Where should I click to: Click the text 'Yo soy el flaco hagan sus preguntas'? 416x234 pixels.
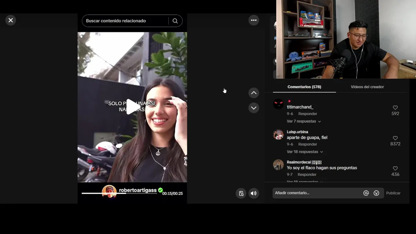point(322,168)
